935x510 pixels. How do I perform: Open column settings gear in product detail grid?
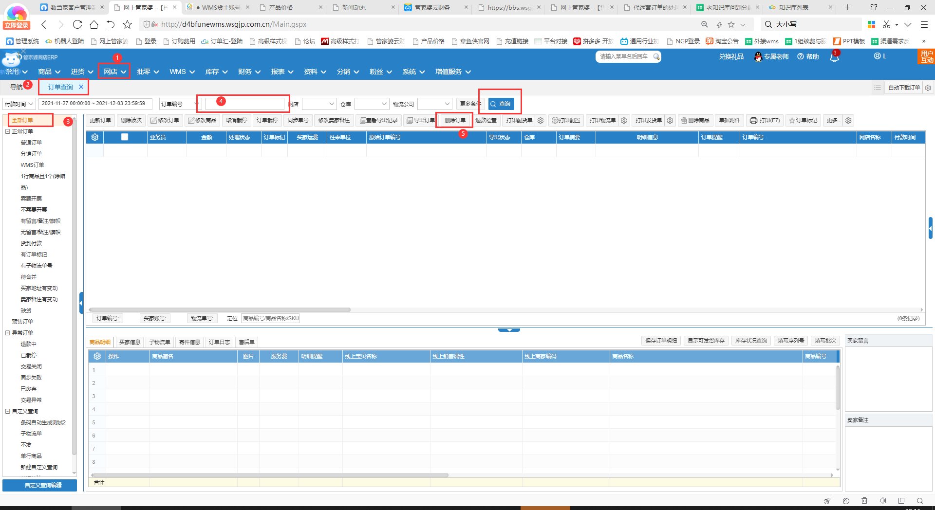click(97, 356)
